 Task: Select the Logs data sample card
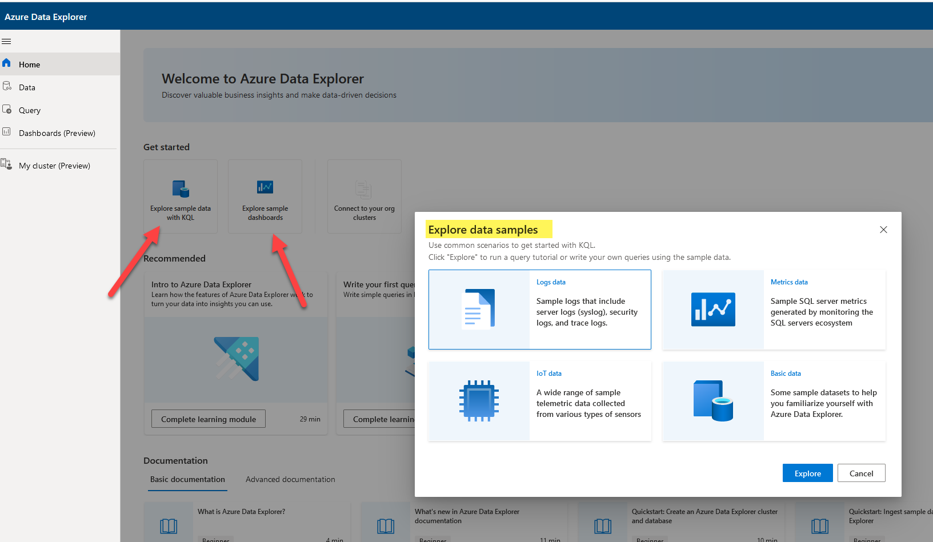(x=539, y=310)
